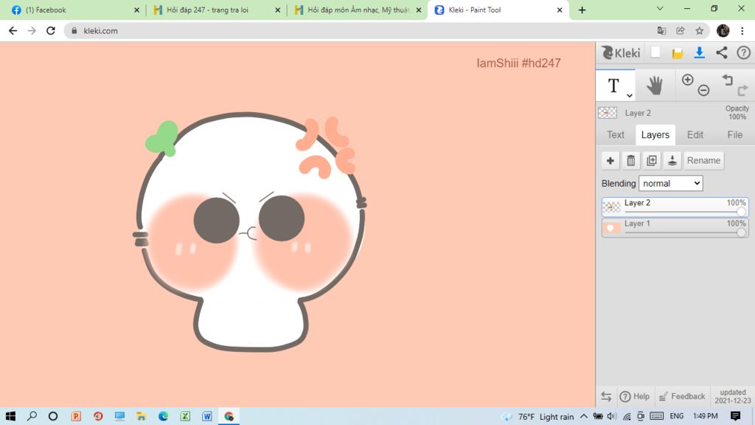Select Layer 2 in the layer list
The height and width of the screenshot is (425, 755).
click(x=675, y=207)
